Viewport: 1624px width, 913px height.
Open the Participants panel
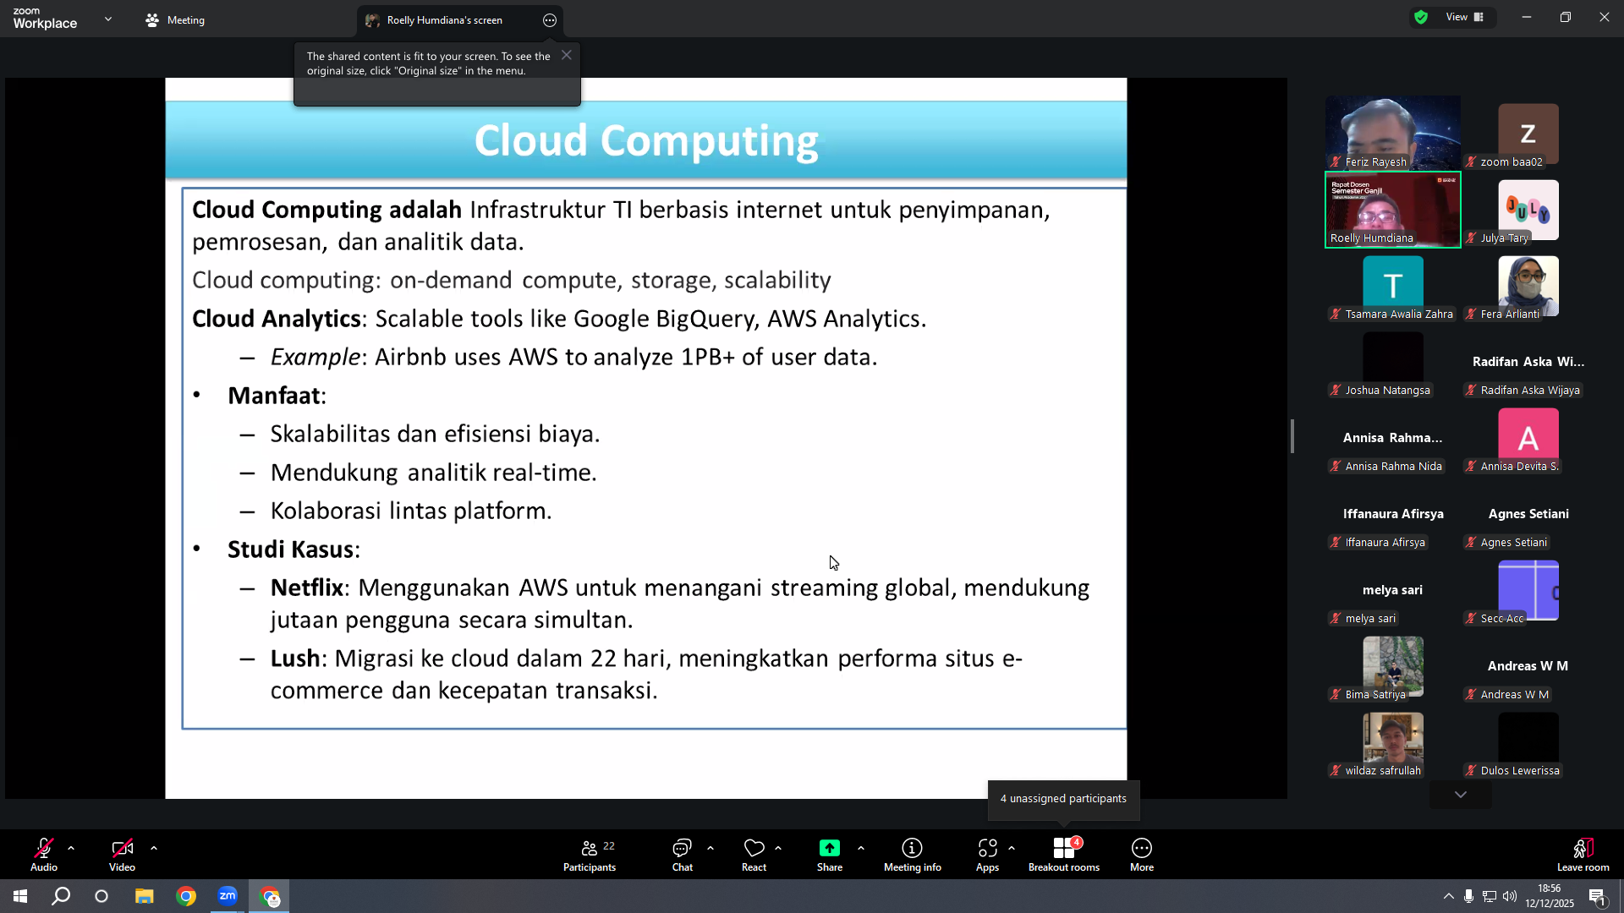(x=590, y=854)
